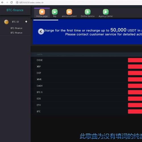The image size is (142, 142).
Task: Open the Home page icon
Action: coord(42,12)
